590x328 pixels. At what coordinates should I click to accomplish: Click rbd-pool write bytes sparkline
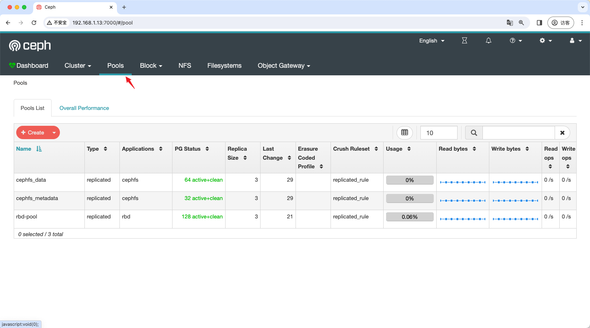click(x=515, y=219)
